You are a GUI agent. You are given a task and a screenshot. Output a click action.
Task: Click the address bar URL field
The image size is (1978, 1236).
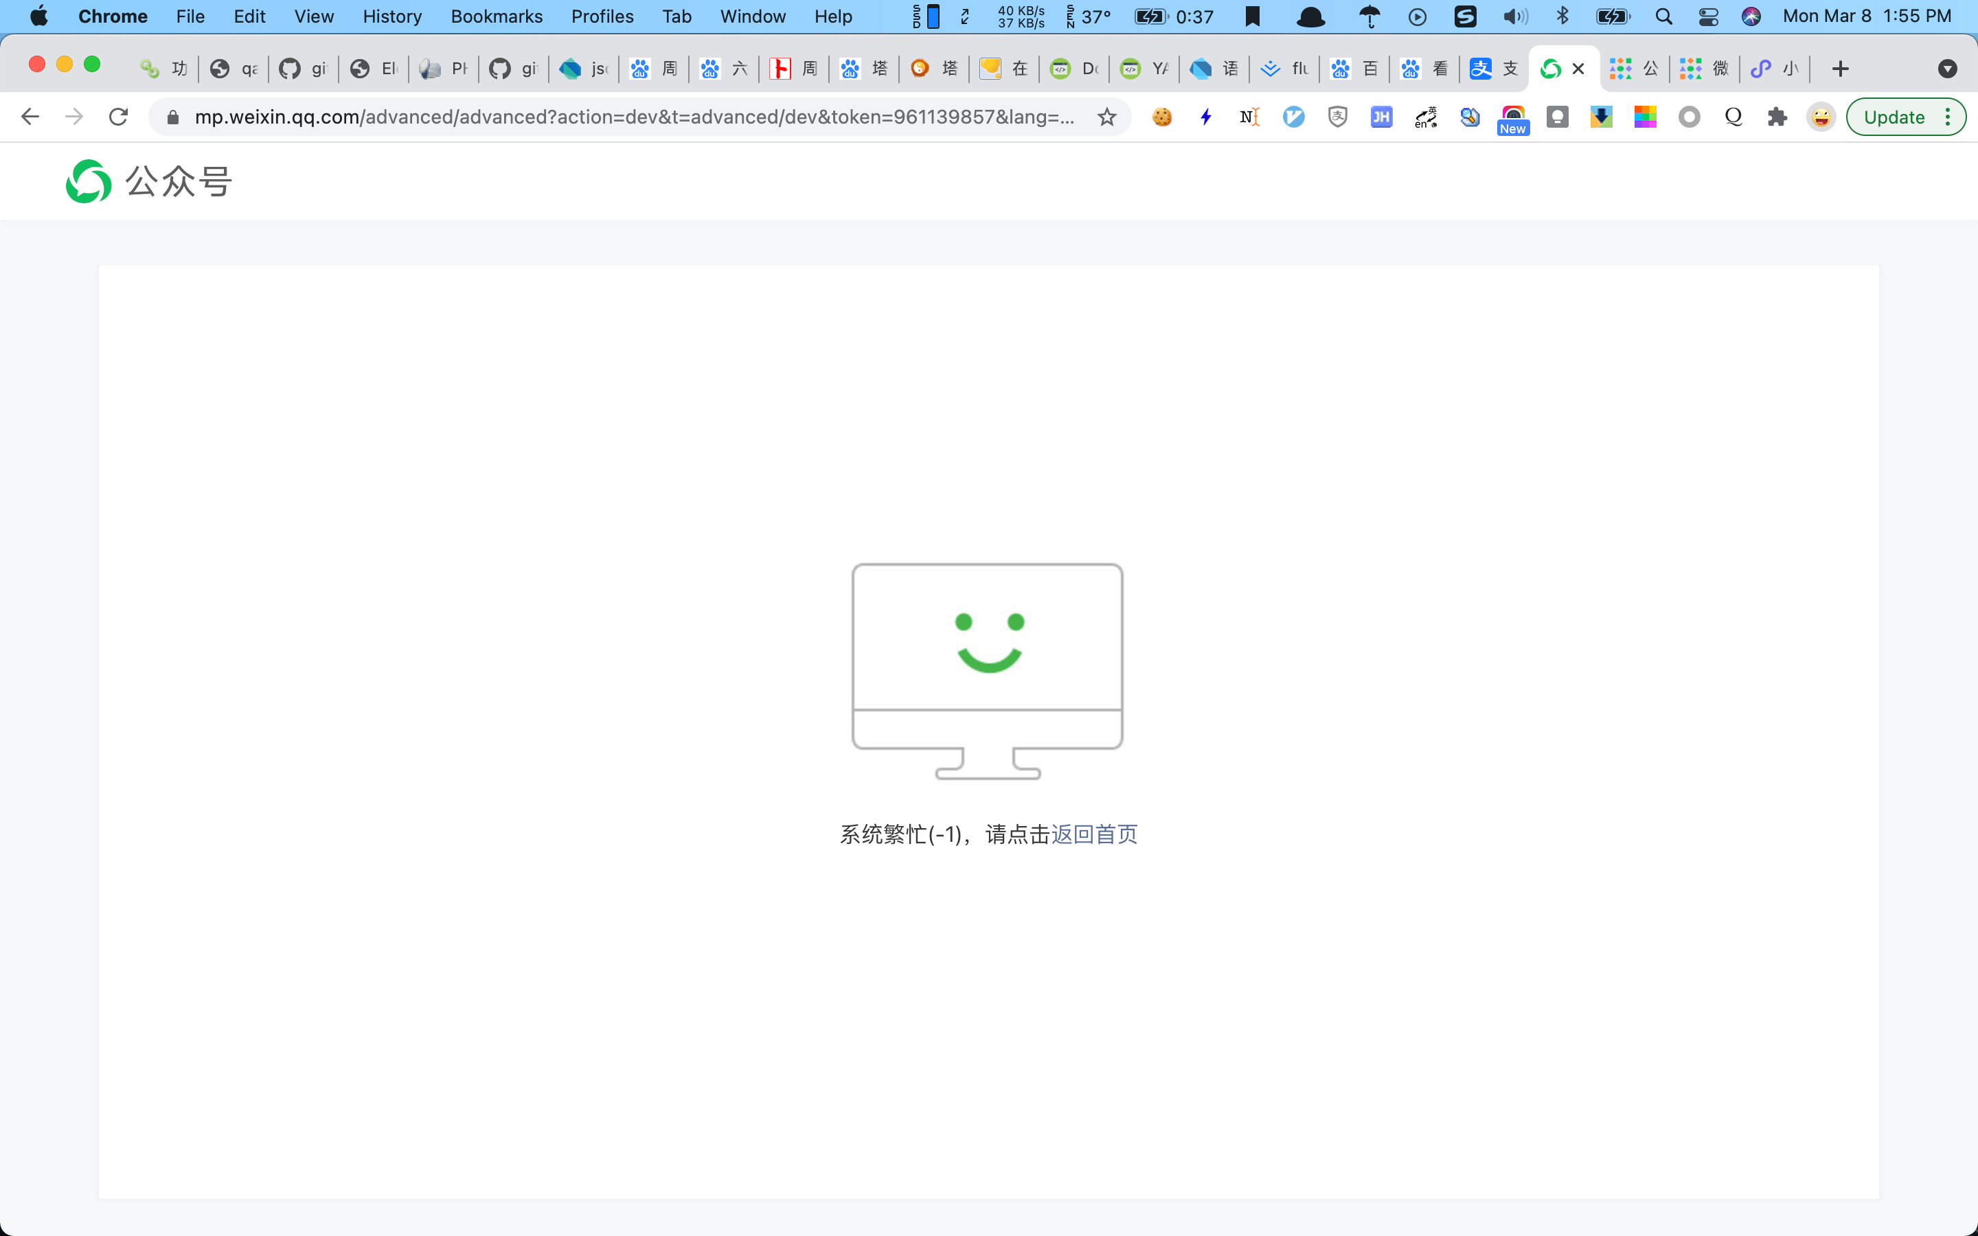[633, 117]
